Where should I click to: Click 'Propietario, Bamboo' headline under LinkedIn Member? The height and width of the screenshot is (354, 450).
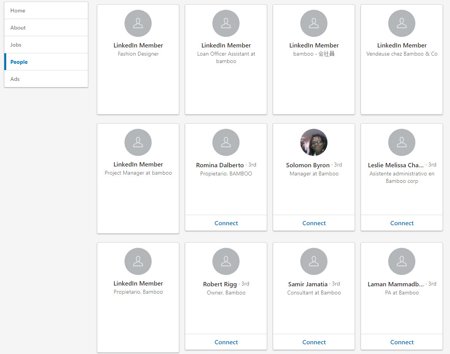(x=138, y=292)
